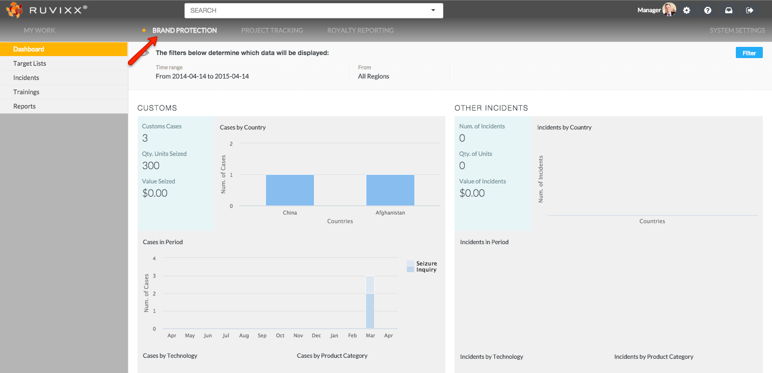Click the help question mark icon
Screen dimensions: 772x373
pos(707,10)
